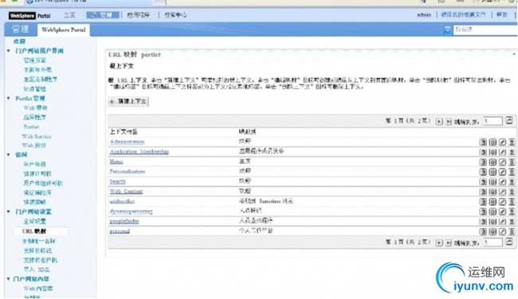This screenshot has width=518, height=299.
Task: Open the Application_Membership context link
Action: [x=139, y=152]
